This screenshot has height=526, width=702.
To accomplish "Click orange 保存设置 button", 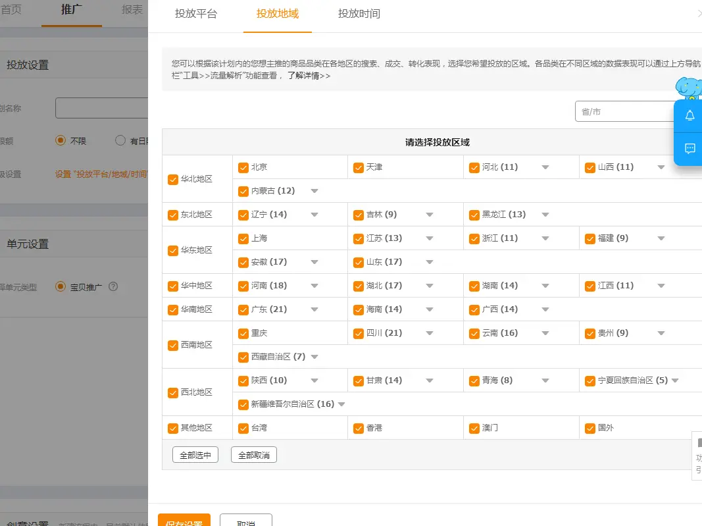I will tap(184, 520).
